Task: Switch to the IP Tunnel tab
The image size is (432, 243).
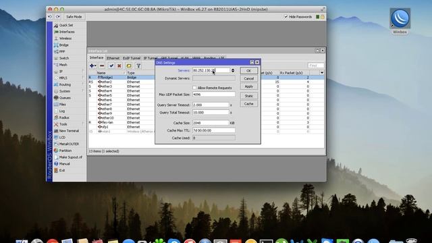Action: [151, 58]
